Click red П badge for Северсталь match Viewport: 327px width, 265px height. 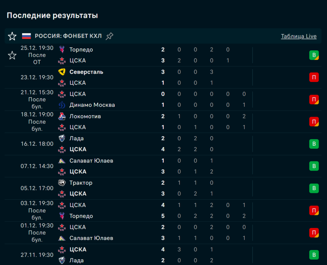pyautogui.click(x=314, y=77)
